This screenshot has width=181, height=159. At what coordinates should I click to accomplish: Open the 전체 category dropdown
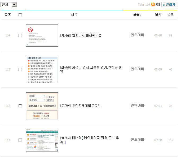[9, 5]
